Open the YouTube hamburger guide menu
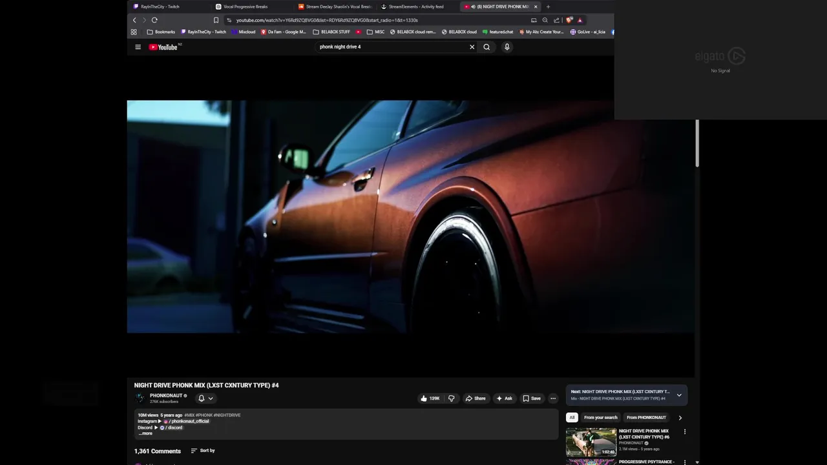This screenshot has height=465, width=827. (x=138, y=46)
